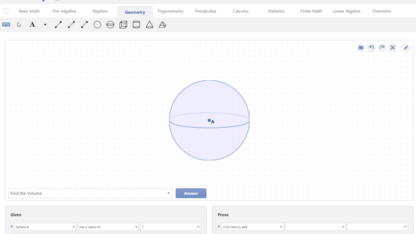
Task: Select the line segment tool
Action: coord(58,24)
